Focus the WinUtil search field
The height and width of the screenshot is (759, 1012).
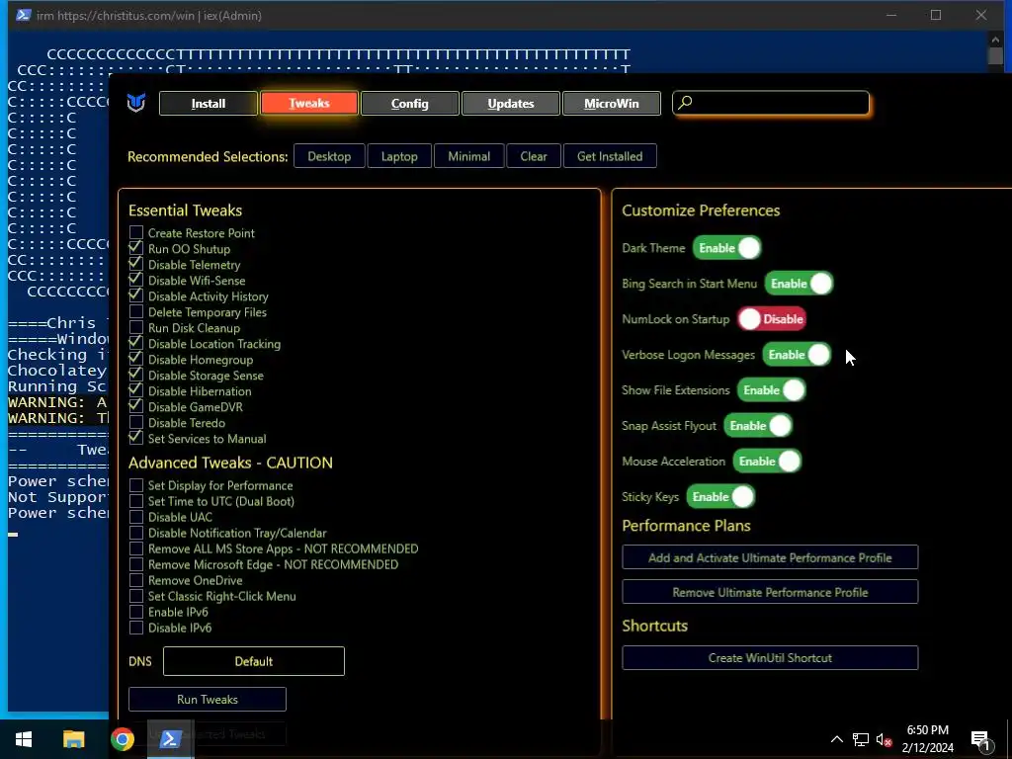pos(771,103)
